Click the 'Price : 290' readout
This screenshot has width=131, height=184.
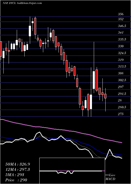[x=16, y=180]
